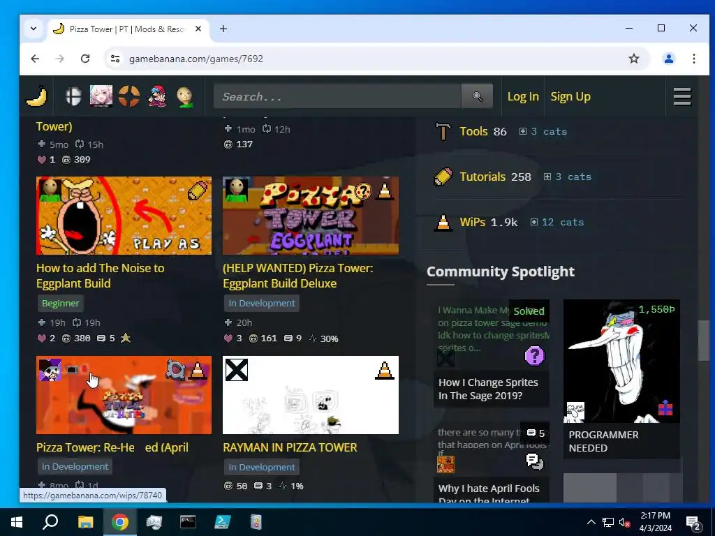This screenshot has width=715, height=536.
Task: Click the Sign Up link
Action: 570,96
